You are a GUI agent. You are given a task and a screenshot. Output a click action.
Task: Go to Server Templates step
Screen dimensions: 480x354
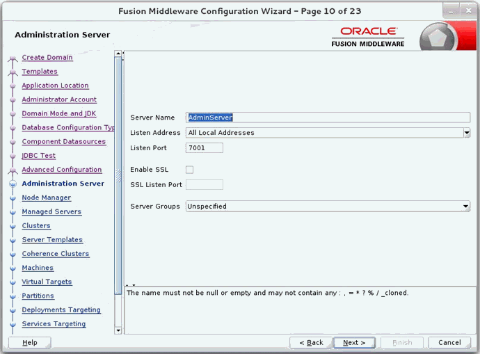[52, 240]
